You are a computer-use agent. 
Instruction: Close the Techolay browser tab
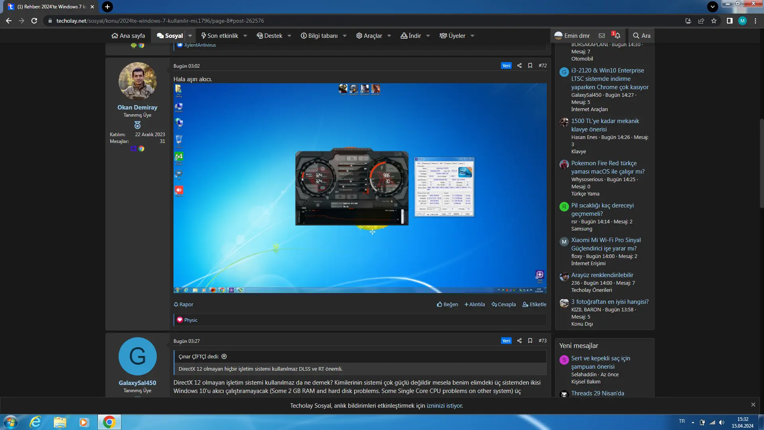click(92, 7)
